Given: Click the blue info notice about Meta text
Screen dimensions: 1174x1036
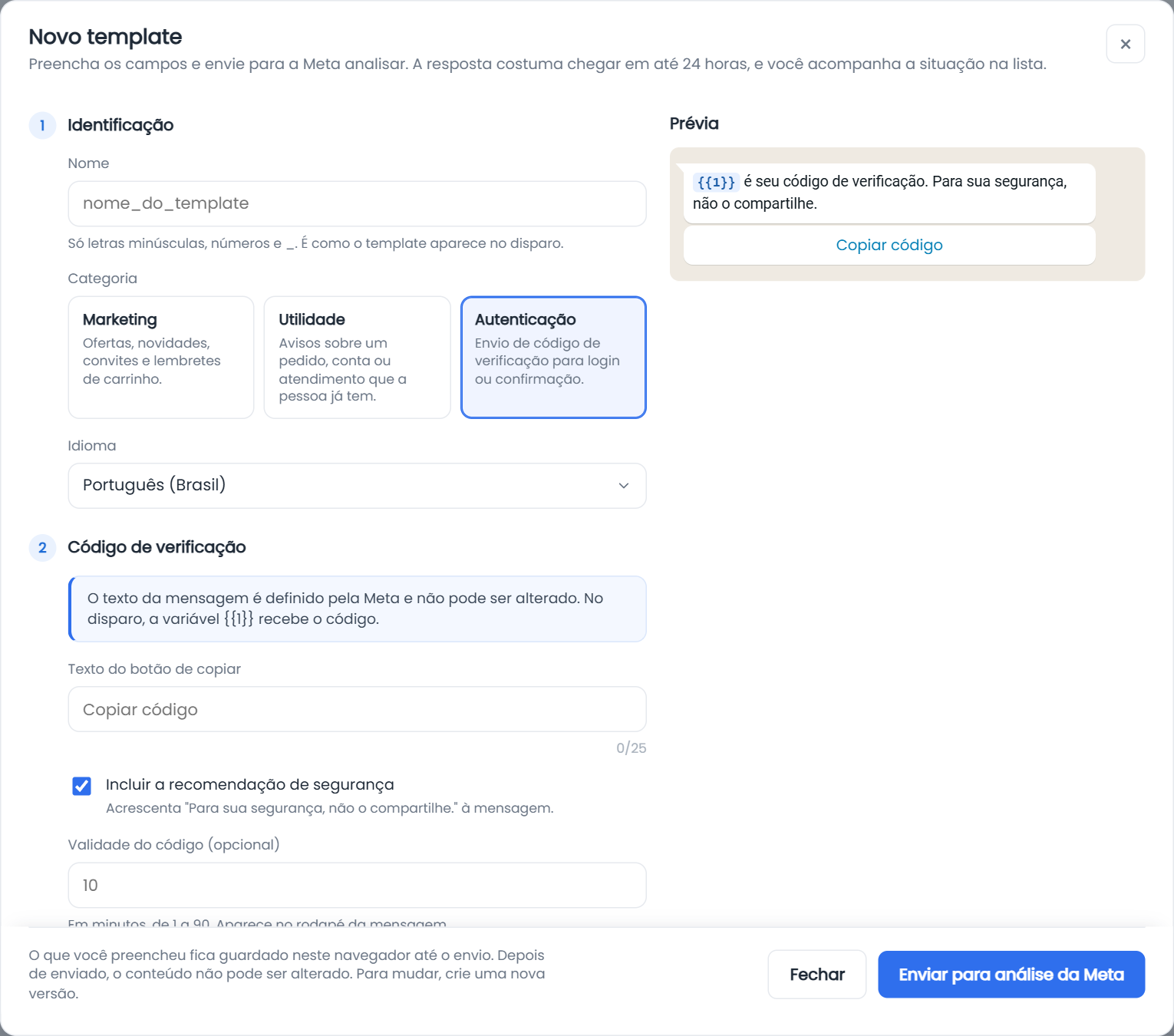Looking at the screenshot, I should [x=357, y=609].
